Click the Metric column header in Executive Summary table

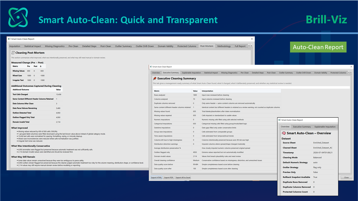[x=172, y=91]
